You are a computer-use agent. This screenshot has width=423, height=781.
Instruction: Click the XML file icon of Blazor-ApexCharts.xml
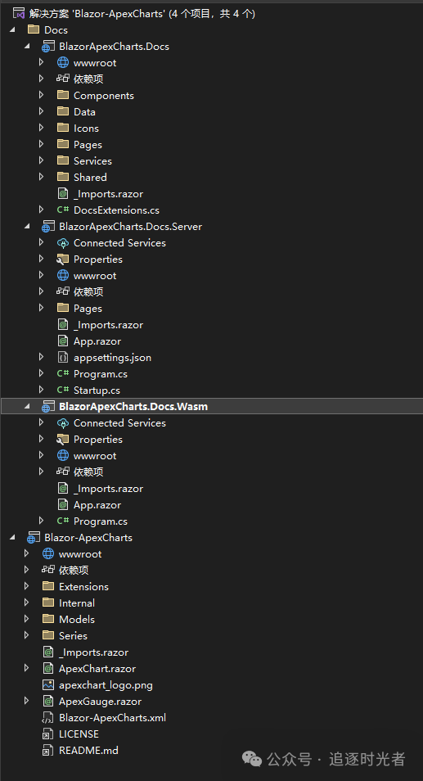click(48, 718)
